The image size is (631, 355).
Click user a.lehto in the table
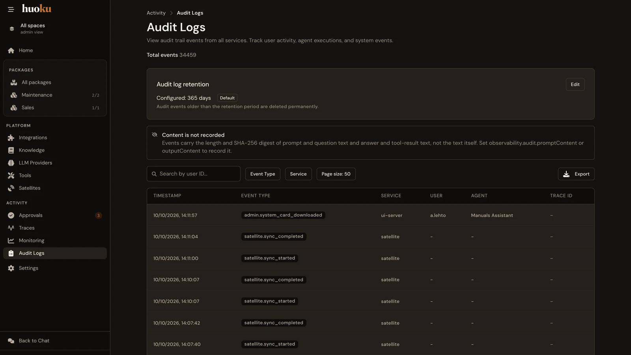tap(438, 215)
